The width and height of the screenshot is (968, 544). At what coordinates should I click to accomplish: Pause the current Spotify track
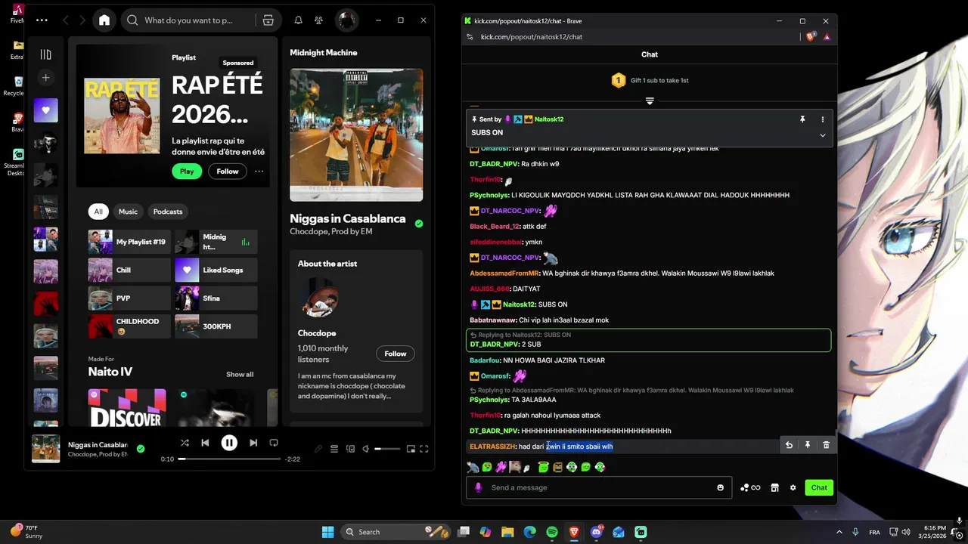229,443
